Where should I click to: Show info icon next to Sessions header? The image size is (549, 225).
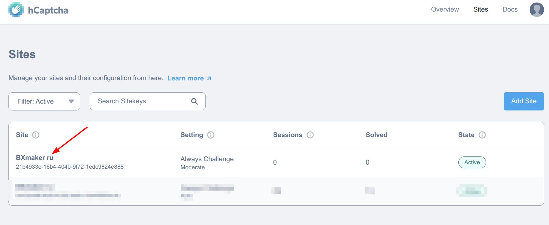click(310, 135)
